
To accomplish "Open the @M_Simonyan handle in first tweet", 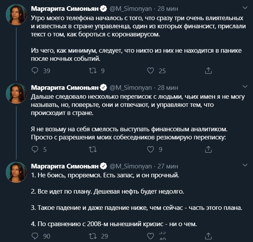I will point(131,9).
